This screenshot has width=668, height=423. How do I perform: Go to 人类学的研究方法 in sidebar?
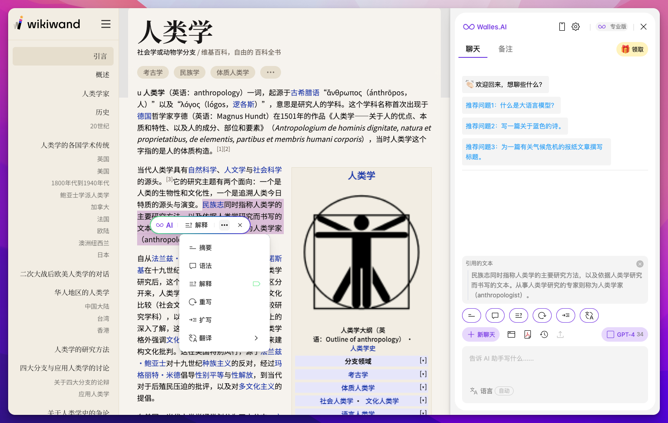point(82,349)
